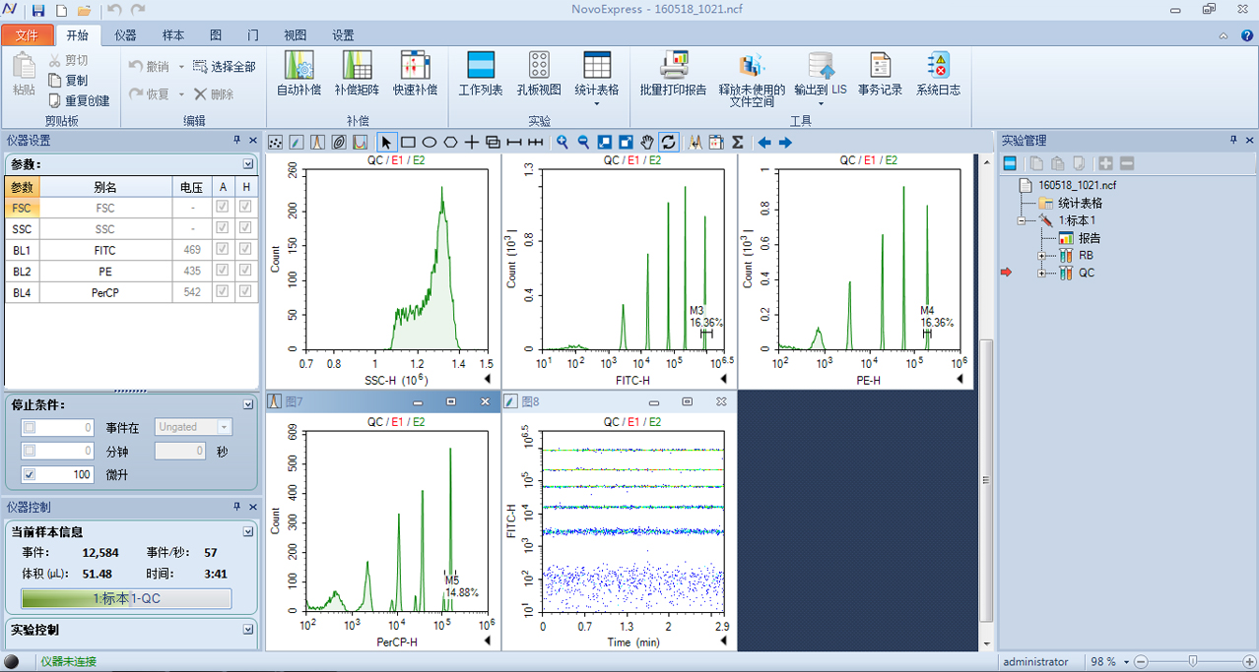Viewport: 1259px width, 672px height.
Task: Open 事务记录 transaction log
Action: [x=880, y=74]
